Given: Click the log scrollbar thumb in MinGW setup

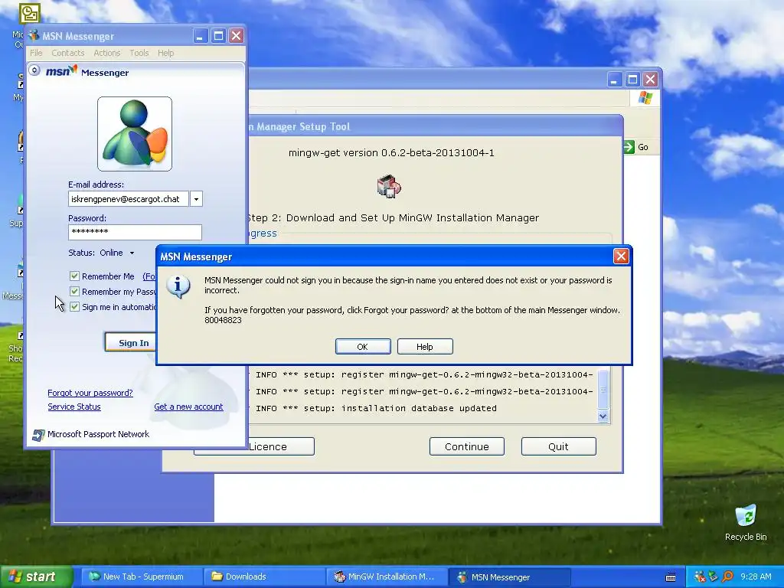Looking at the screenshot, I should tap(603, 390).
